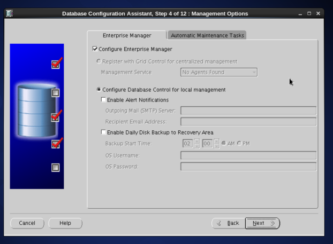Toggle Configure Enterprise Manager checkbox

pyautogui.click(x=95, y=49)
